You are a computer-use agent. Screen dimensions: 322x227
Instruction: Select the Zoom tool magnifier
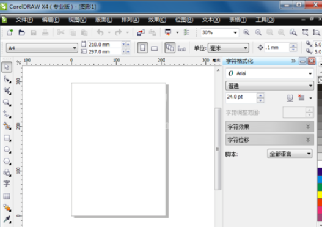click(x=7, y=102)
